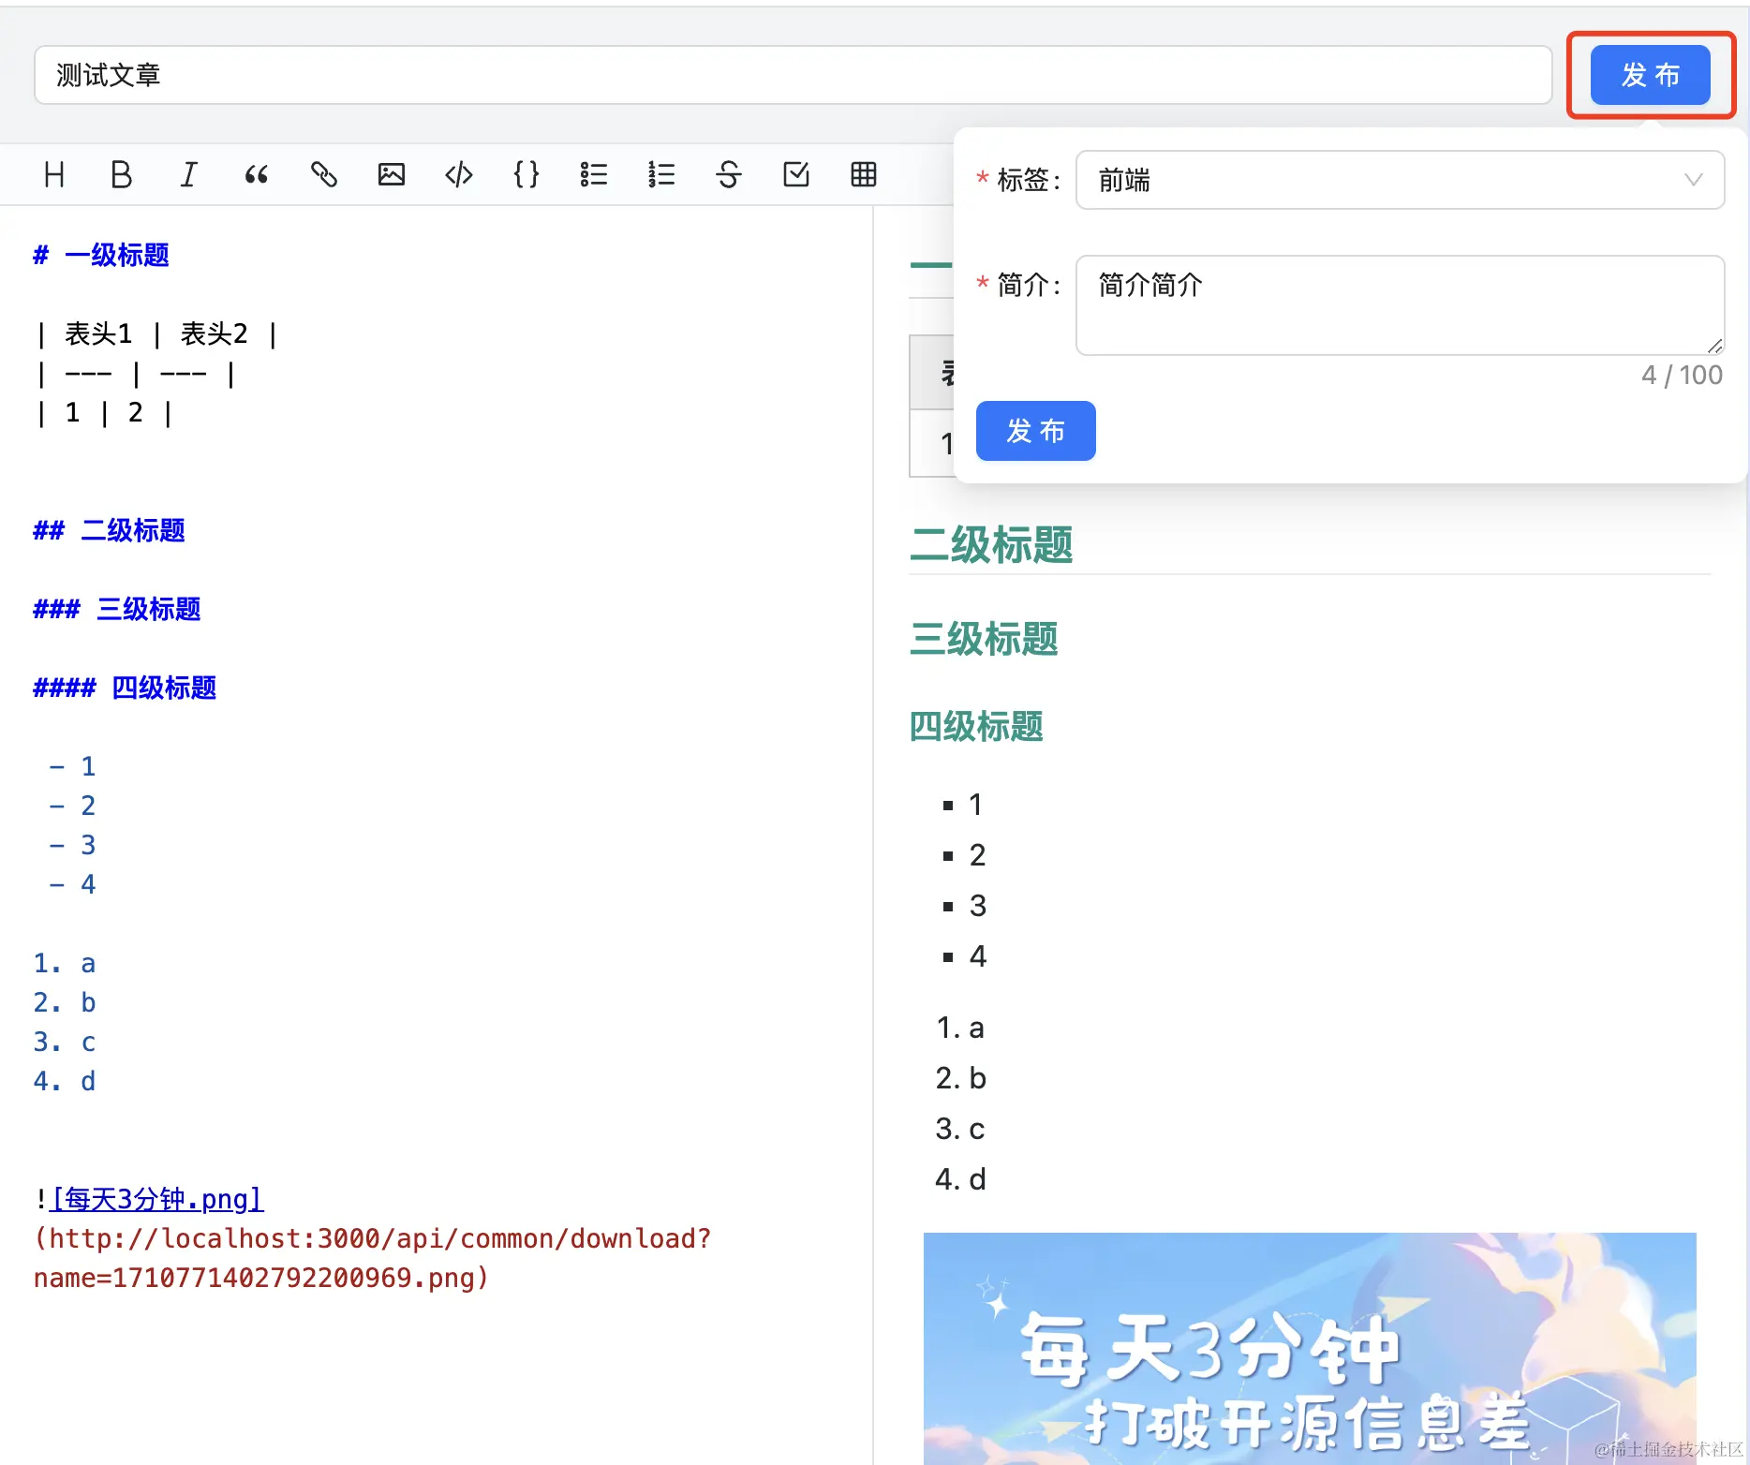1750x1465 pixels.
Task: Insert inline code
Action: point(459,174)
